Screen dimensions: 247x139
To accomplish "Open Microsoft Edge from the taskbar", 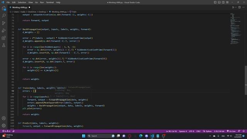I will click(x=141, y=136).
